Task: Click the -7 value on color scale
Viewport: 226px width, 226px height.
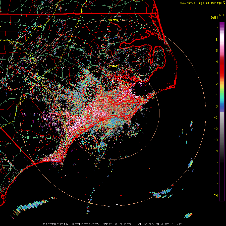Action: pos(216,184)
